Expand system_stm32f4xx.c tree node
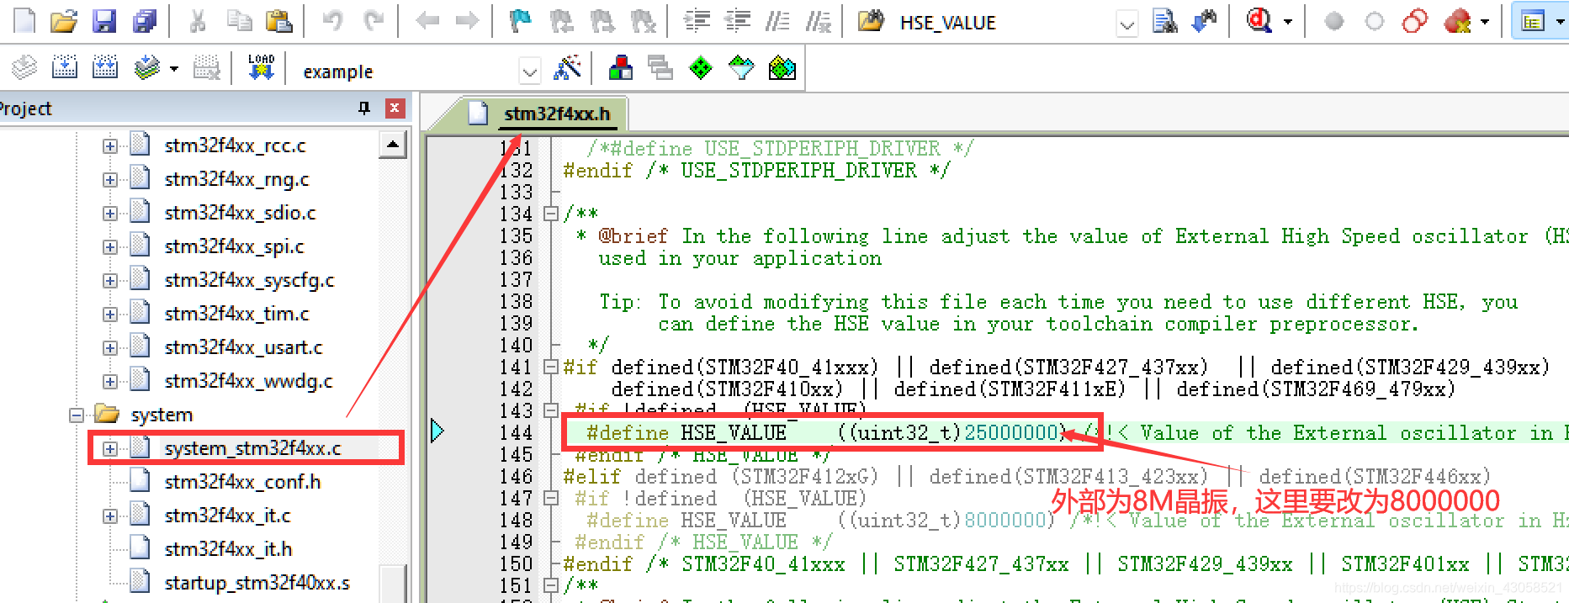The image size is (1569, 603). coord(110,448)
